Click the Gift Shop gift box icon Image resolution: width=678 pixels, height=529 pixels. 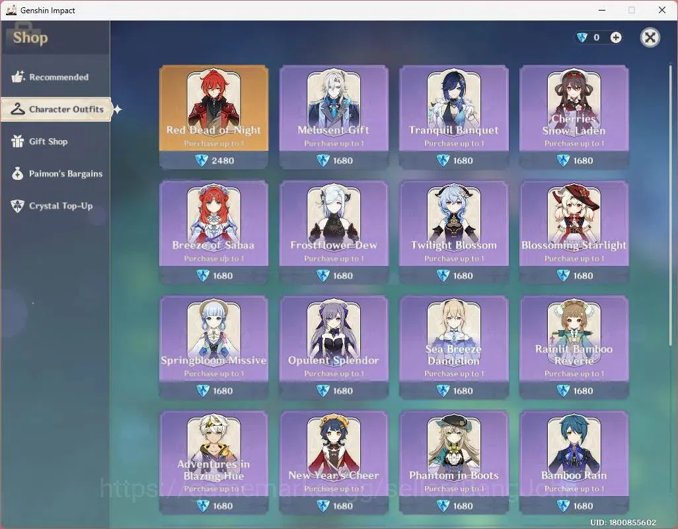coord(18,141)
